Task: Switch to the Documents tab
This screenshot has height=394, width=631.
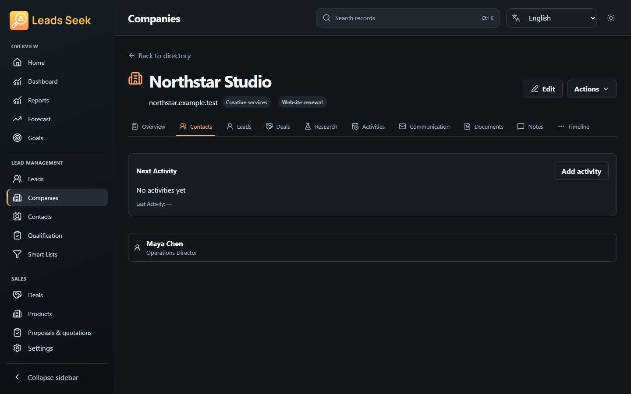Action: [483, 127]
